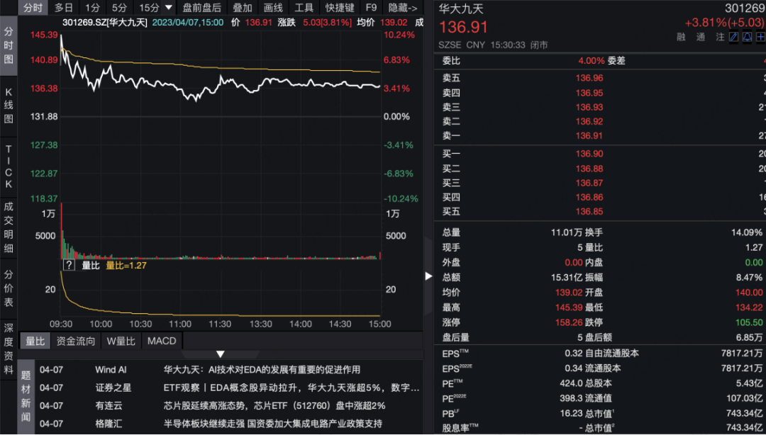Click the 有连云 news source

109,406
